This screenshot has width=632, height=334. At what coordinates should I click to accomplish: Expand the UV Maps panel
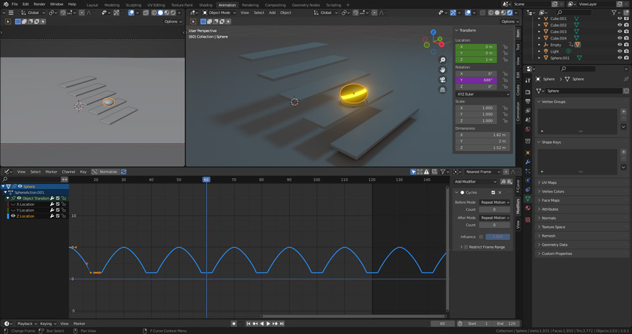click(550, 183)
